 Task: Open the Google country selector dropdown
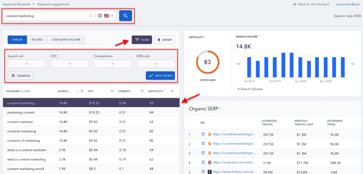tap(106, 16)
